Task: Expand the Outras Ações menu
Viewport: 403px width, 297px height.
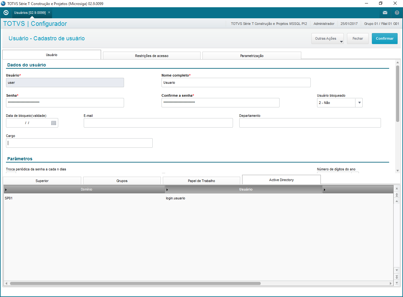Action: point(327,39)
